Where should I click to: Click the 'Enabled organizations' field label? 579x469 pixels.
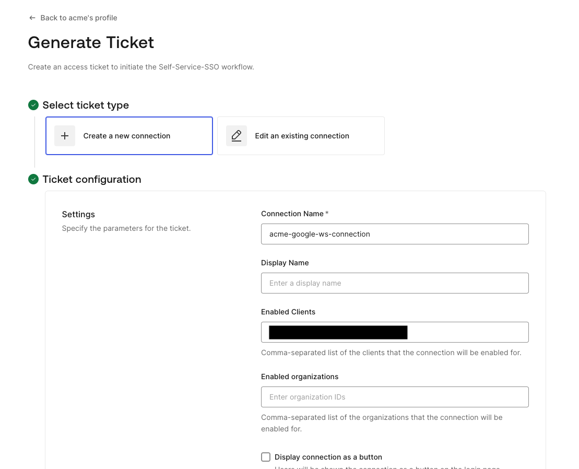pyautogui.click(x=300, y=377)
